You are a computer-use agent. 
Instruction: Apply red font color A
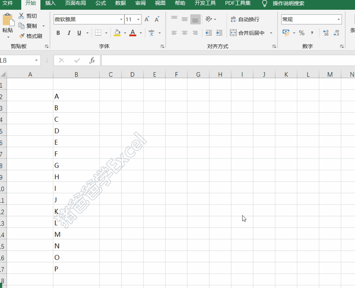click(133, 33)
